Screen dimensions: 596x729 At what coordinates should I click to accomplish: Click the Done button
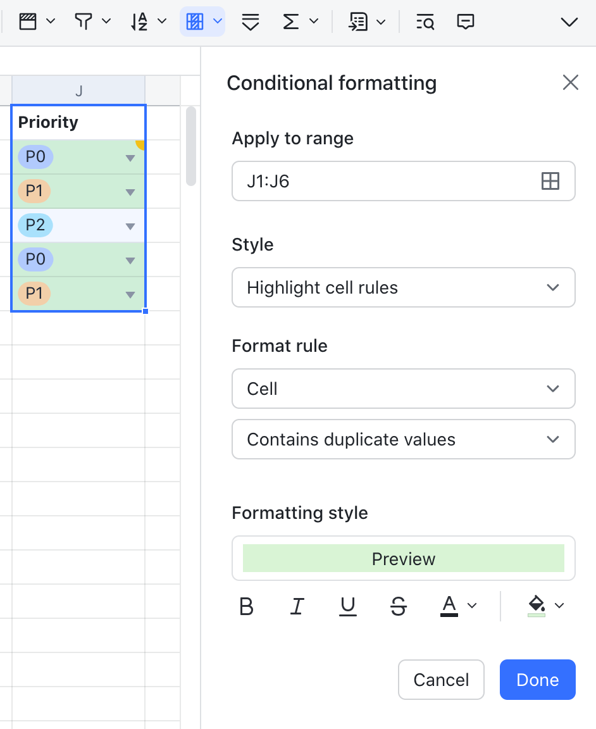(537, 680)
